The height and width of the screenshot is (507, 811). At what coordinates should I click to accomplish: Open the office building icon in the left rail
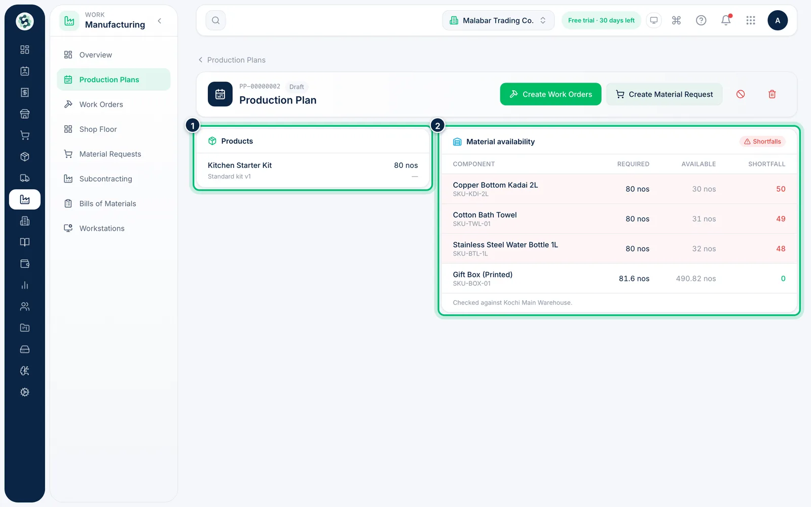coord(24,221)
